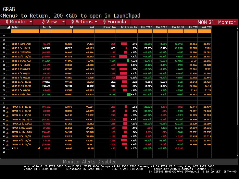Click the orange filter field under Chg YTD %
The width and height of the screenshot is (239, 179).
pos(145,31)
